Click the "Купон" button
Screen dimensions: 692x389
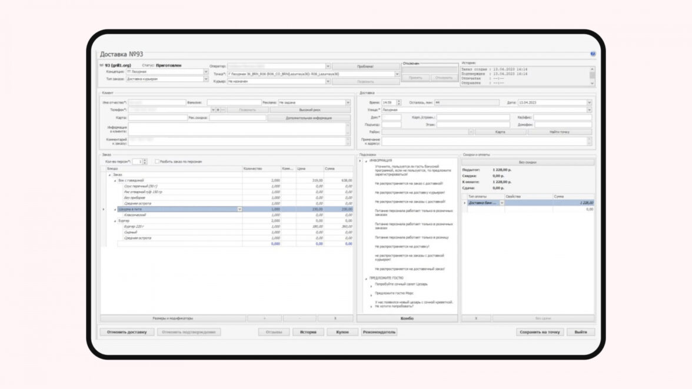pyautogui.click(x=342, y=332)
